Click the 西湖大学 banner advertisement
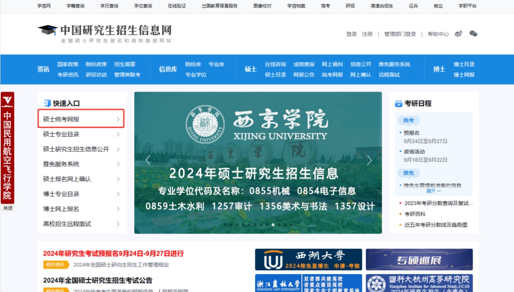Screen dimensions: 514x292 (x=308, y=260)
